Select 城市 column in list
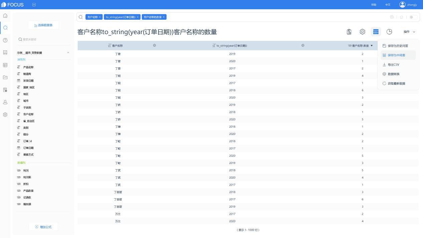Image resolution: width=423 pixels, height=238 pixels. tap(26, 101)
